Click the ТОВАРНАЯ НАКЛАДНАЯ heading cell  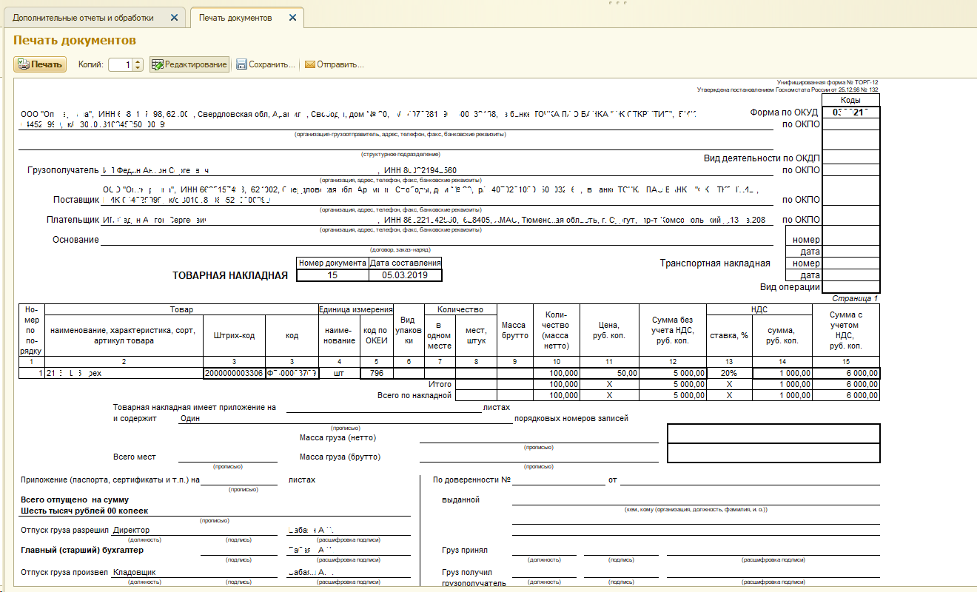point(230,275)
